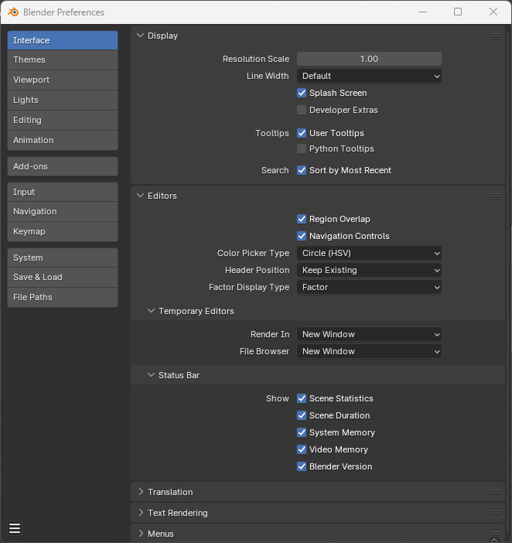This screenshot has width=512, height=543.
Task: Open the Render In dropdown
Action: [369, 334]
